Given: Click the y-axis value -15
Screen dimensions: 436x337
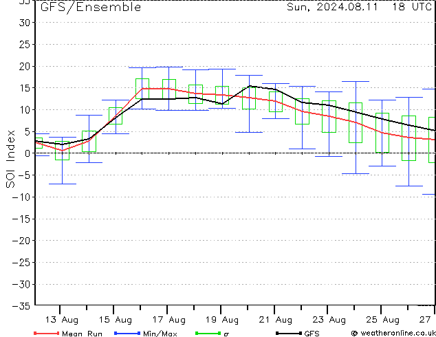Looking at the screenshot, I should pyautogui.click(x=21, y=219).
